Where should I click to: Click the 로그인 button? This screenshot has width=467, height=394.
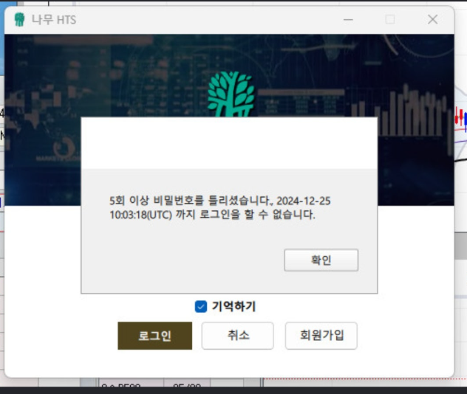coord(155,336)
